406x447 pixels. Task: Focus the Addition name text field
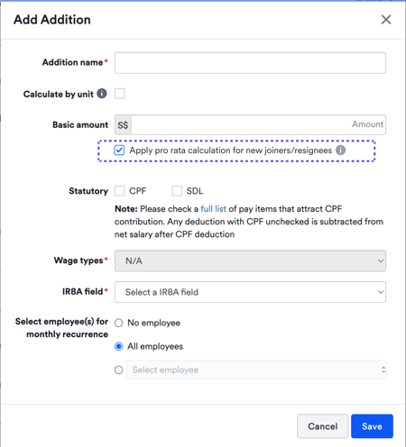click(x=250, y=63)
